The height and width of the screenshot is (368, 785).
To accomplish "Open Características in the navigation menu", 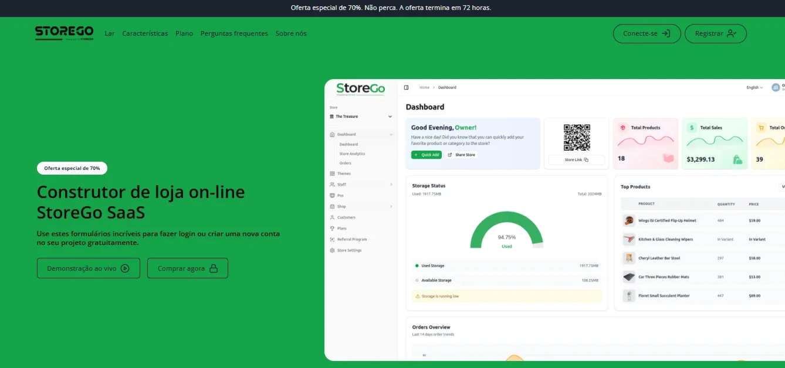I will 145,33.
